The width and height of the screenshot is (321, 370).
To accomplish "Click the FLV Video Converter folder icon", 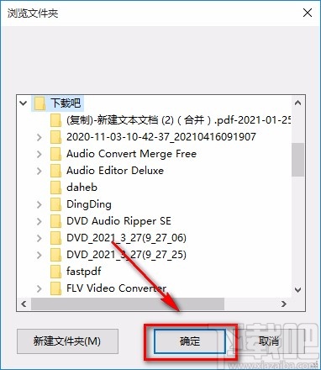I will (55, 288).
